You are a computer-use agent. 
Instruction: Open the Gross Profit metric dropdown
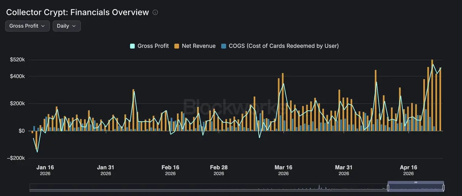click(x=27, y=26)
